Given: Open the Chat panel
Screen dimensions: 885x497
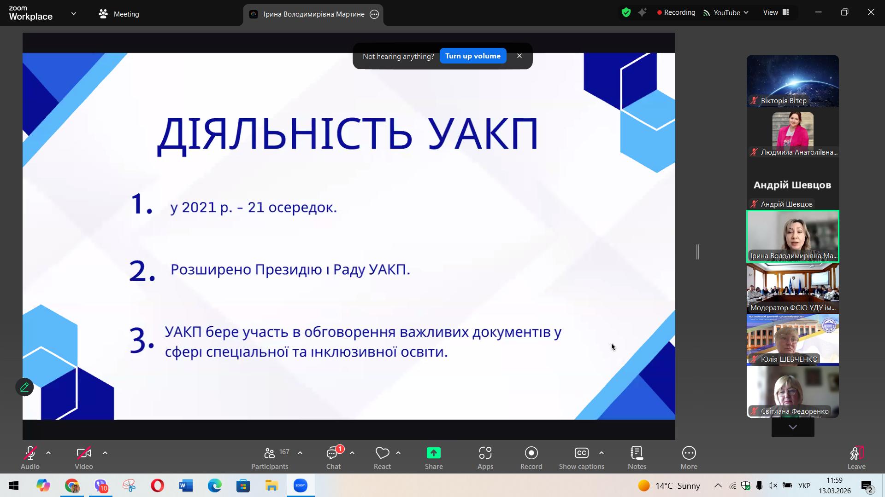Looking at the screenshot, I should (334, 458).
